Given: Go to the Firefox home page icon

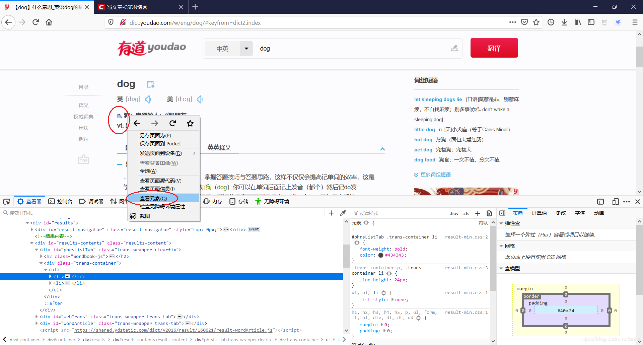Looking at the screenshot, I should pos(49,22).
